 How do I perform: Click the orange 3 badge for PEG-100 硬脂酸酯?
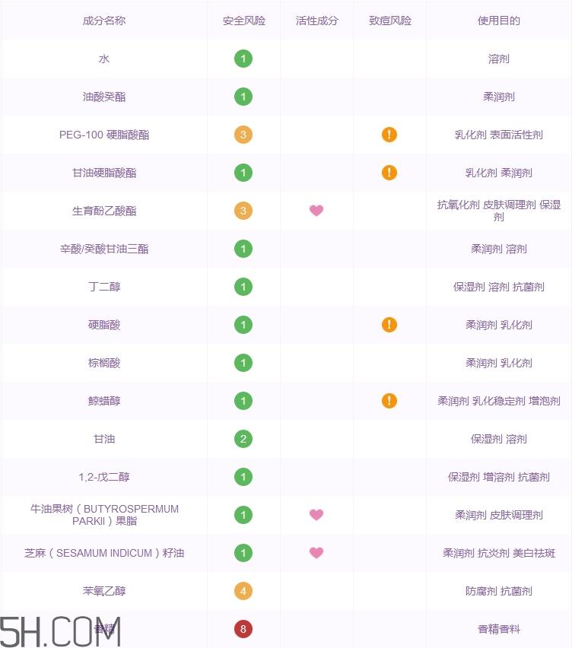point(243,135)
